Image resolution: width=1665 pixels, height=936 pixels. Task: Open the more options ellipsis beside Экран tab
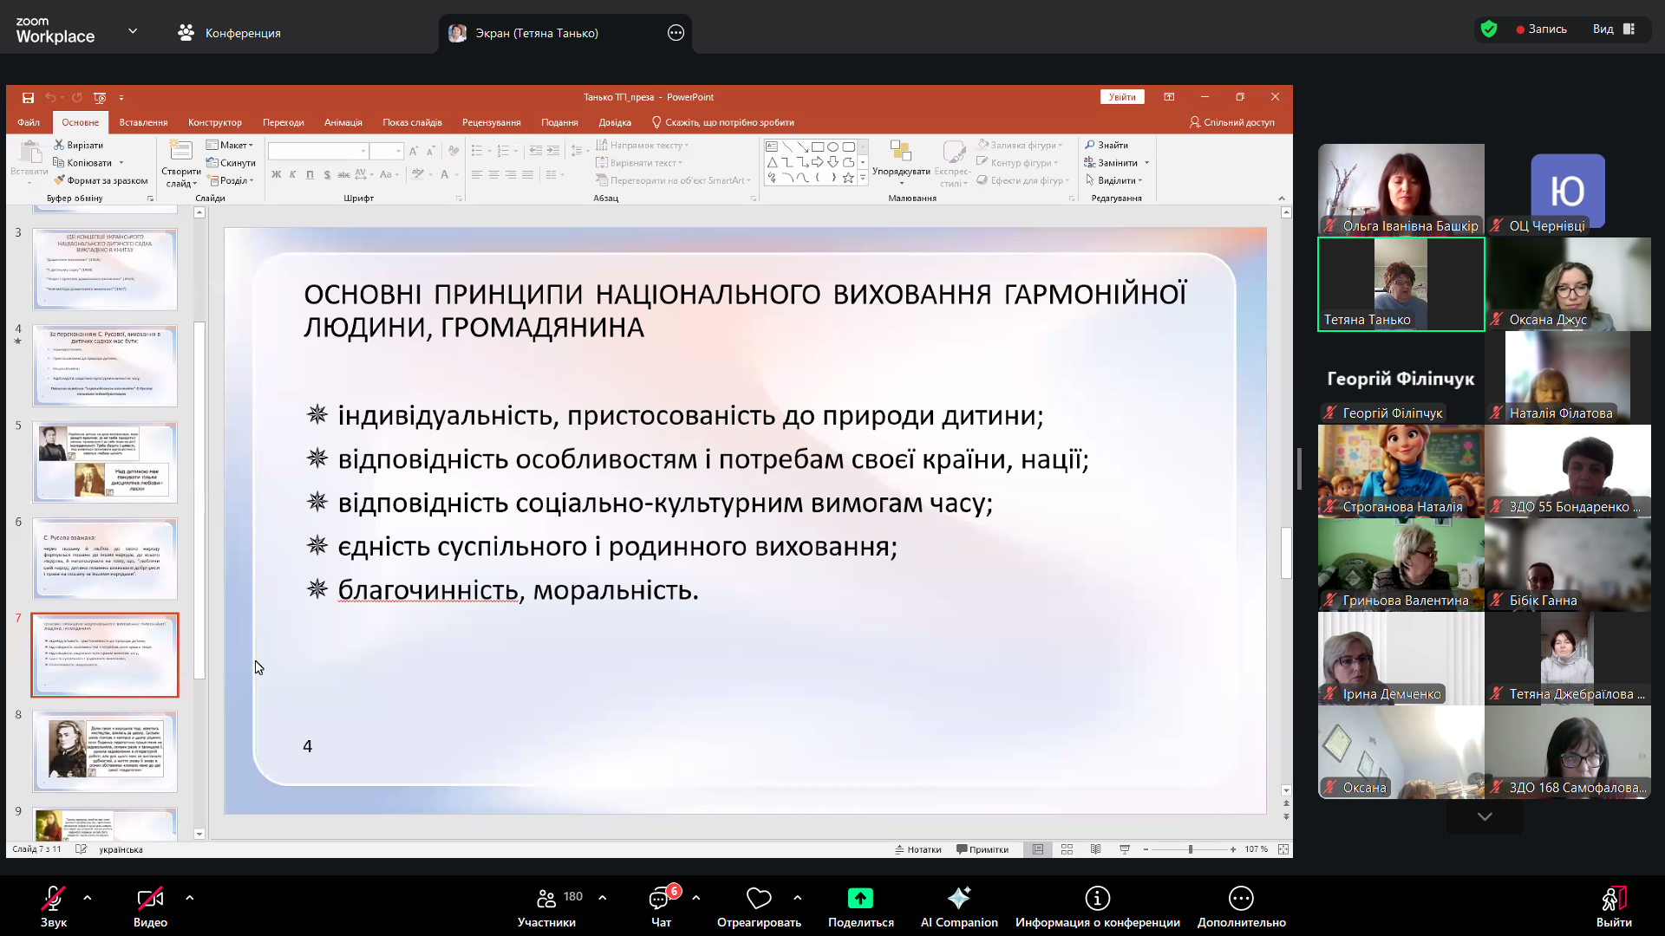click(676, 33)
